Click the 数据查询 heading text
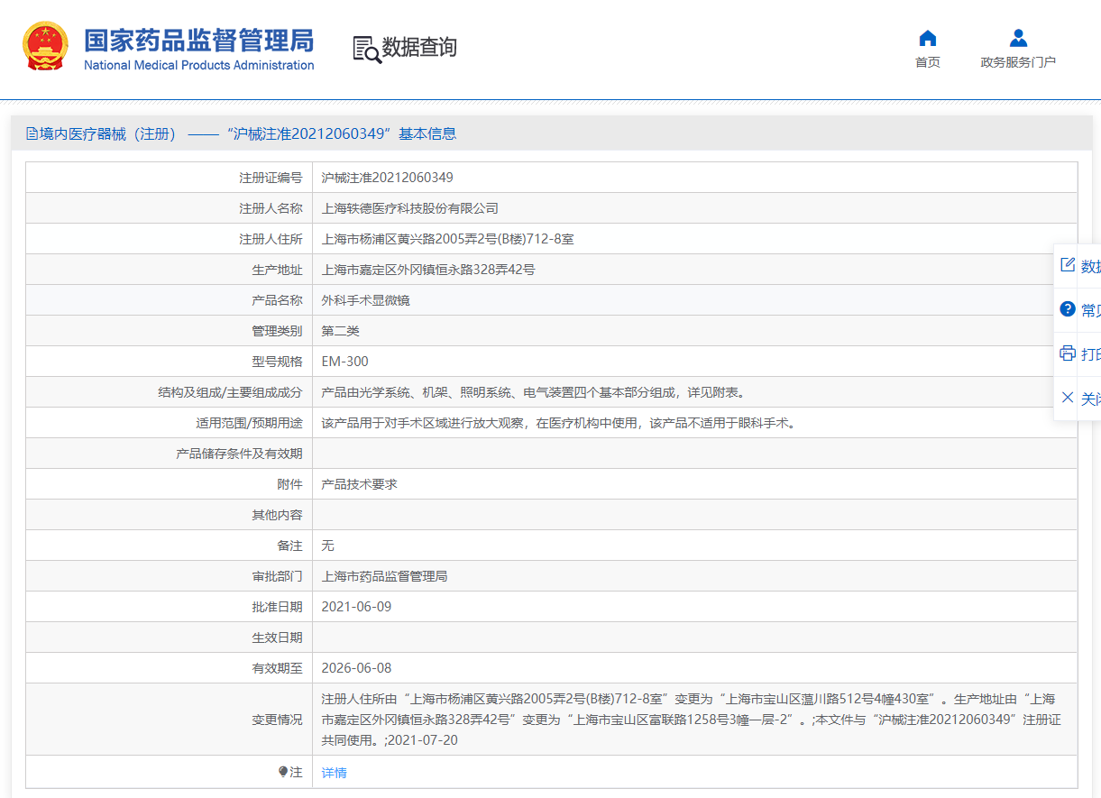 click(x=419, y=48)
